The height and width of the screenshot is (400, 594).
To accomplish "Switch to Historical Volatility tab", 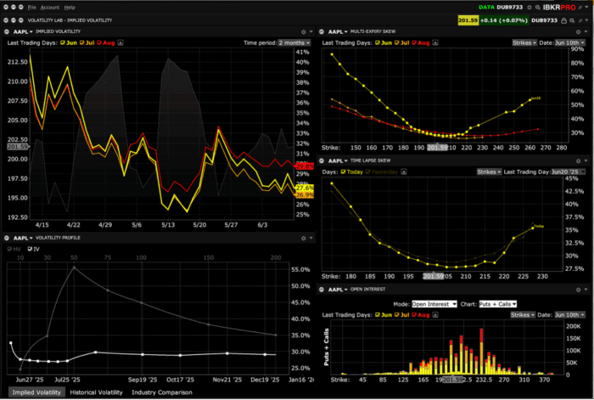I will coord(96,392).
